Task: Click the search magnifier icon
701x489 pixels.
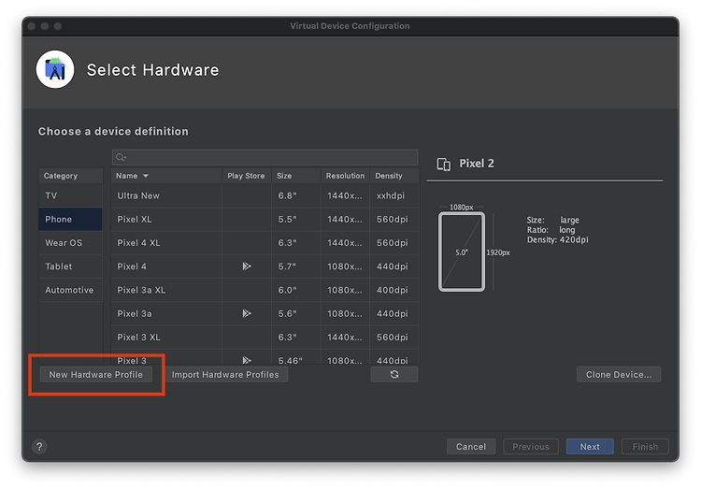Action: pyautogui.click(x=121, y=157)
